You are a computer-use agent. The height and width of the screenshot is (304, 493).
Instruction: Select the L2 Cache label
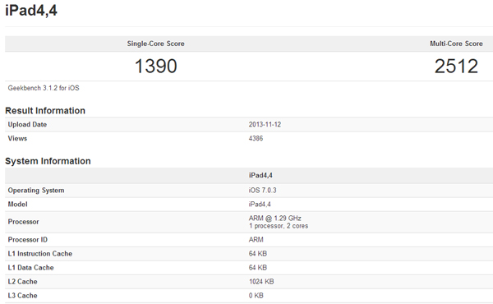22,282
